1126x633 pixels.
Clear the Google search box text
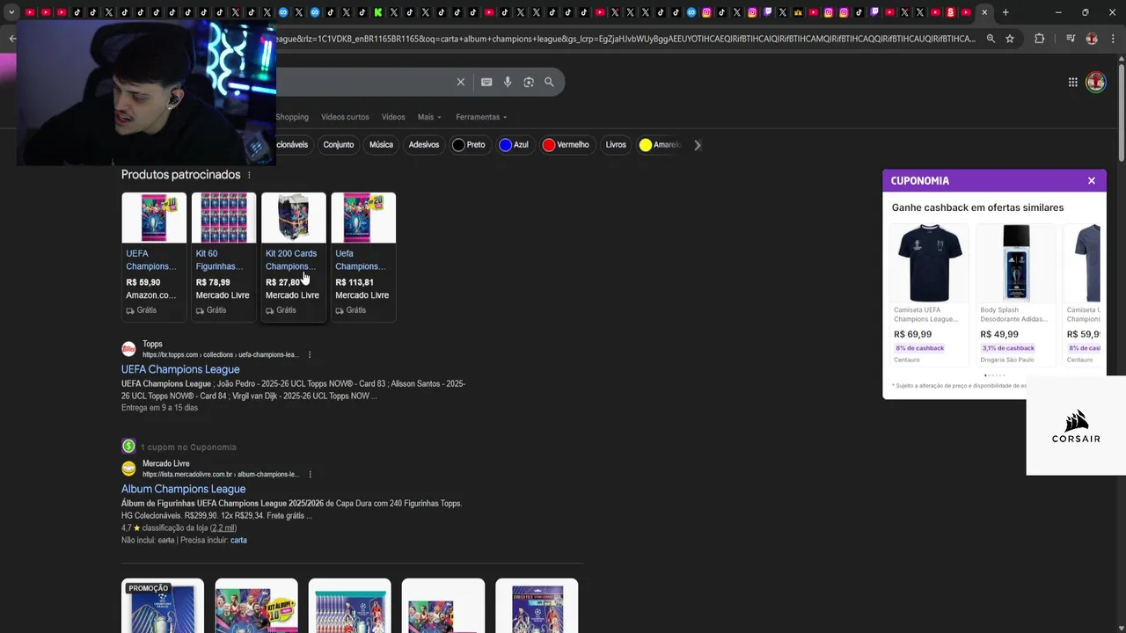coord(460,82)
